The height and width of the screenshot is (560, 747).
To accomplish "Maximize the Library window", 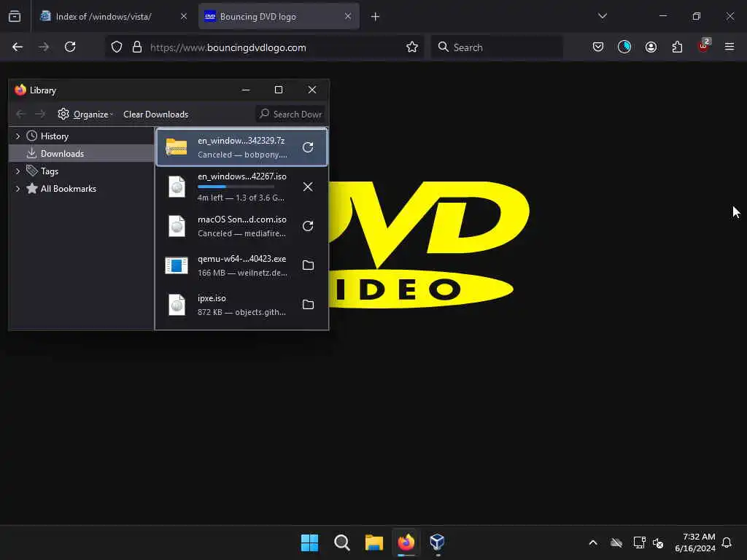I will click(x=279, y=90).
